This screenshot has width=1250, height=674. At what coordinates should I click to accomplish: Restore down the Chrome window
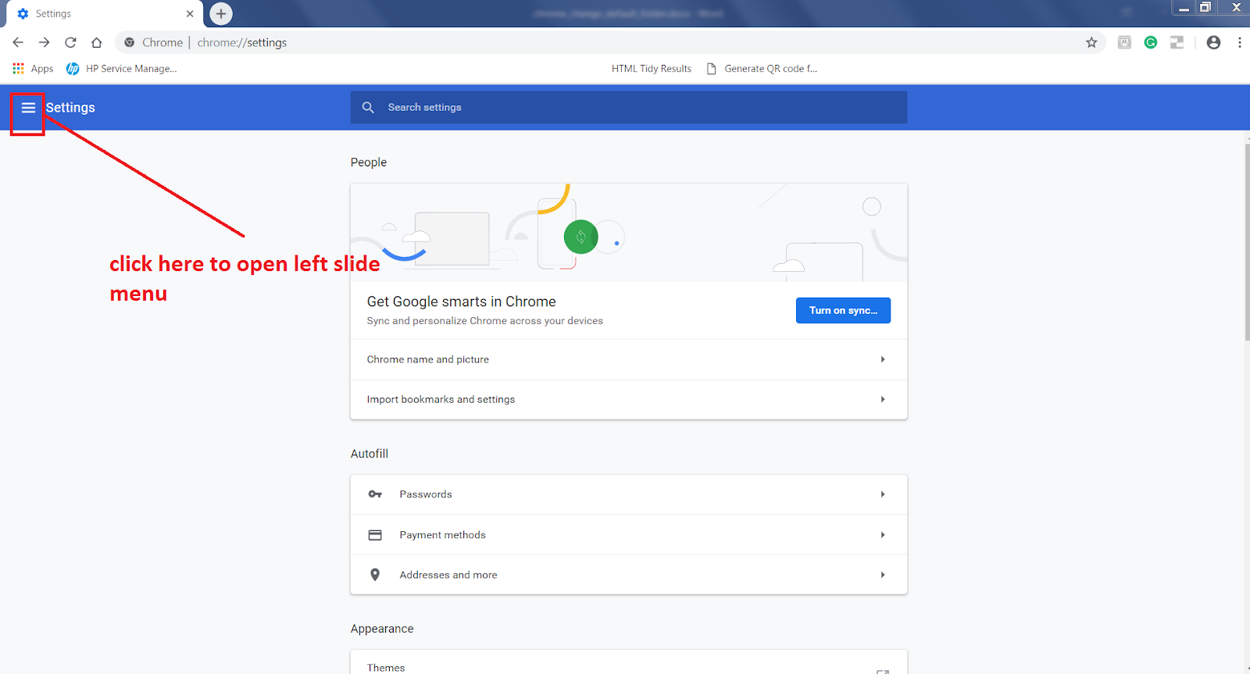(x=1205, y=7)
